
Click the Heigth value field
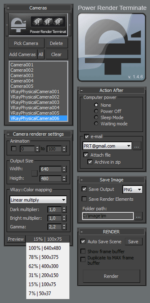pyautogui.click(x=51, y=179)
